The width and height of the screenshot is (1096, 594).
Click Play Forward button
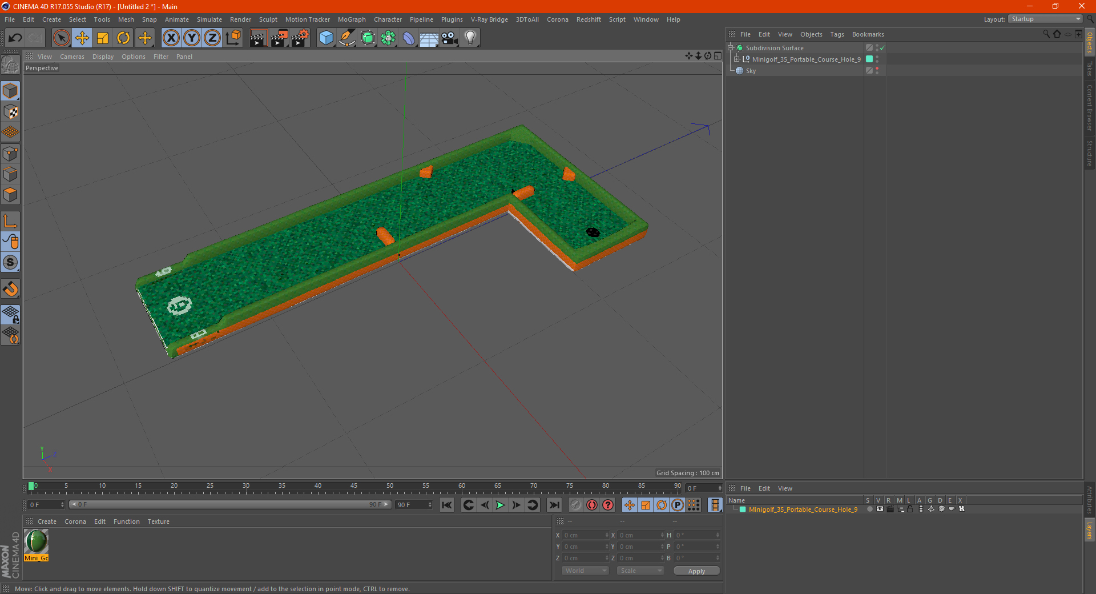pos(501,505)
